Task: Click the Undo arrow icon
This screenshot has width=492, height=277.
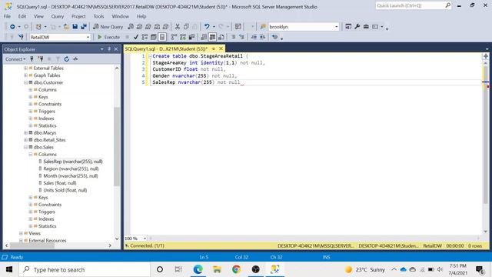Action: click(x=207, y=27)
